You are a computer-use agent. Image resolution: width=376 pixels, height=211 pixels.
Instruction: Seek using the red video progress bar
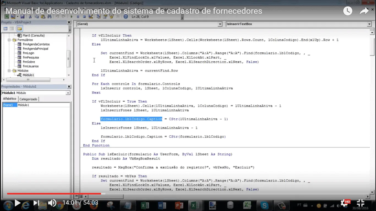pyautogui.click(x=54, y=193)
